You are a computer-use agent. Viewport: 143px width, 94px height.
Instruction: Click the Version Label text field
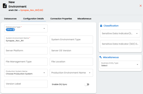click(x=26, y=84)
